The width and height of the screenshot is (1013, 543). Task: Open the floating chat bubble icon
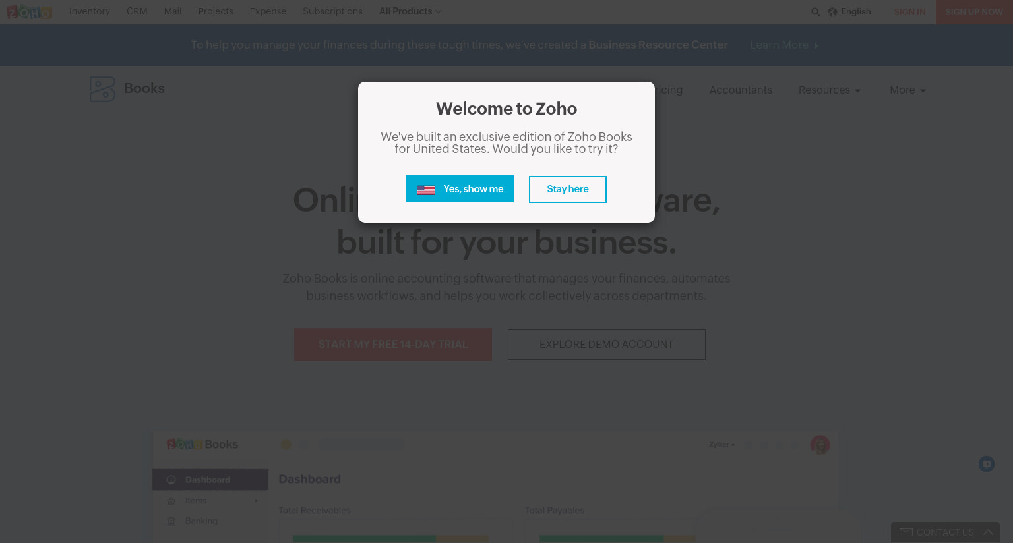pyautogui.click(x=987, y=464)
